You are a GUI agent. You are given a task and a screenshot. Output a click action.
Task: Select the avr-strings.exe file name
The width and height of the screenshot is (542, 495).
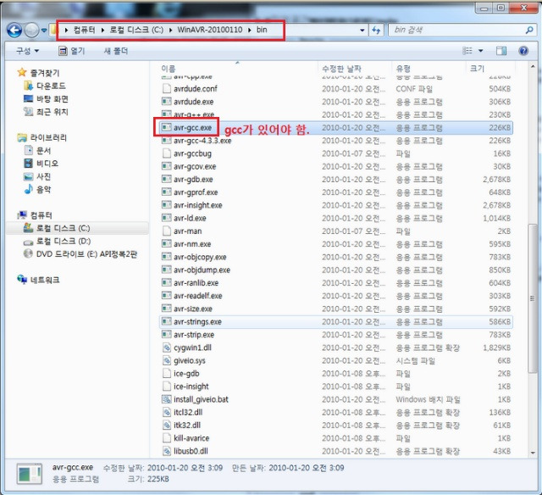coord(197,322)
